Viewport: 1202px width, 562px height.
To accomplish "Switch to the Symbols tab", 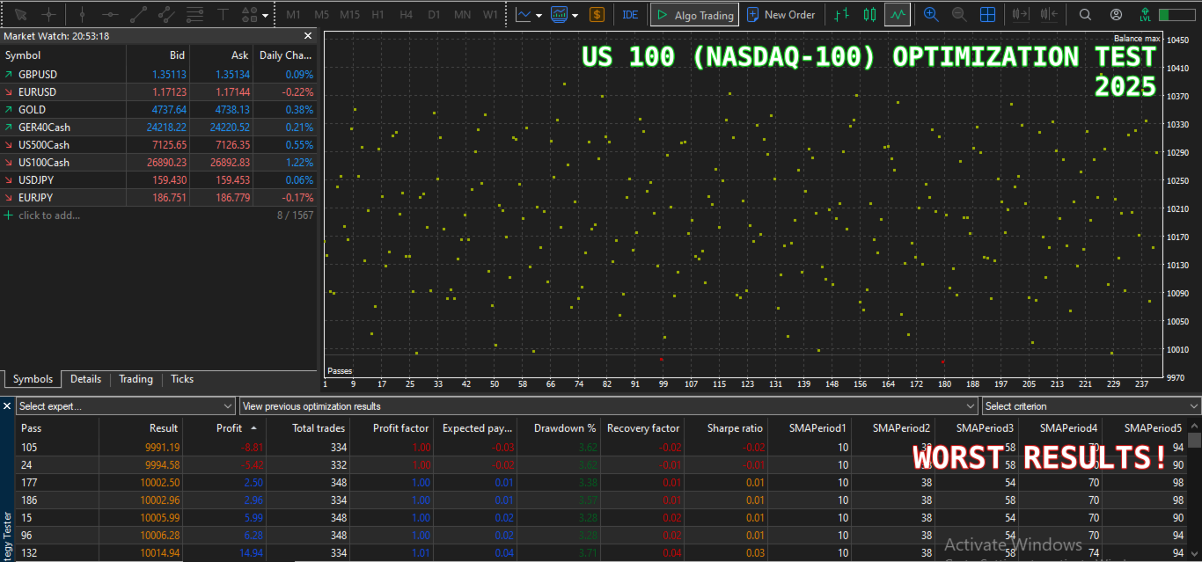I will tap(33, 379).
